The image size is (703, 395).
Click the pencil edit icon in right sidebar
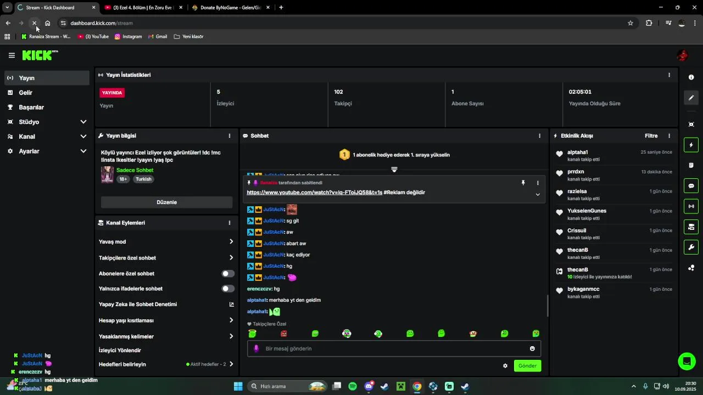691,98
